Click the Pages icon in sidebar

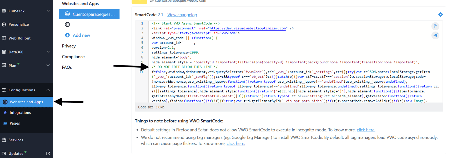pos(5,123)
